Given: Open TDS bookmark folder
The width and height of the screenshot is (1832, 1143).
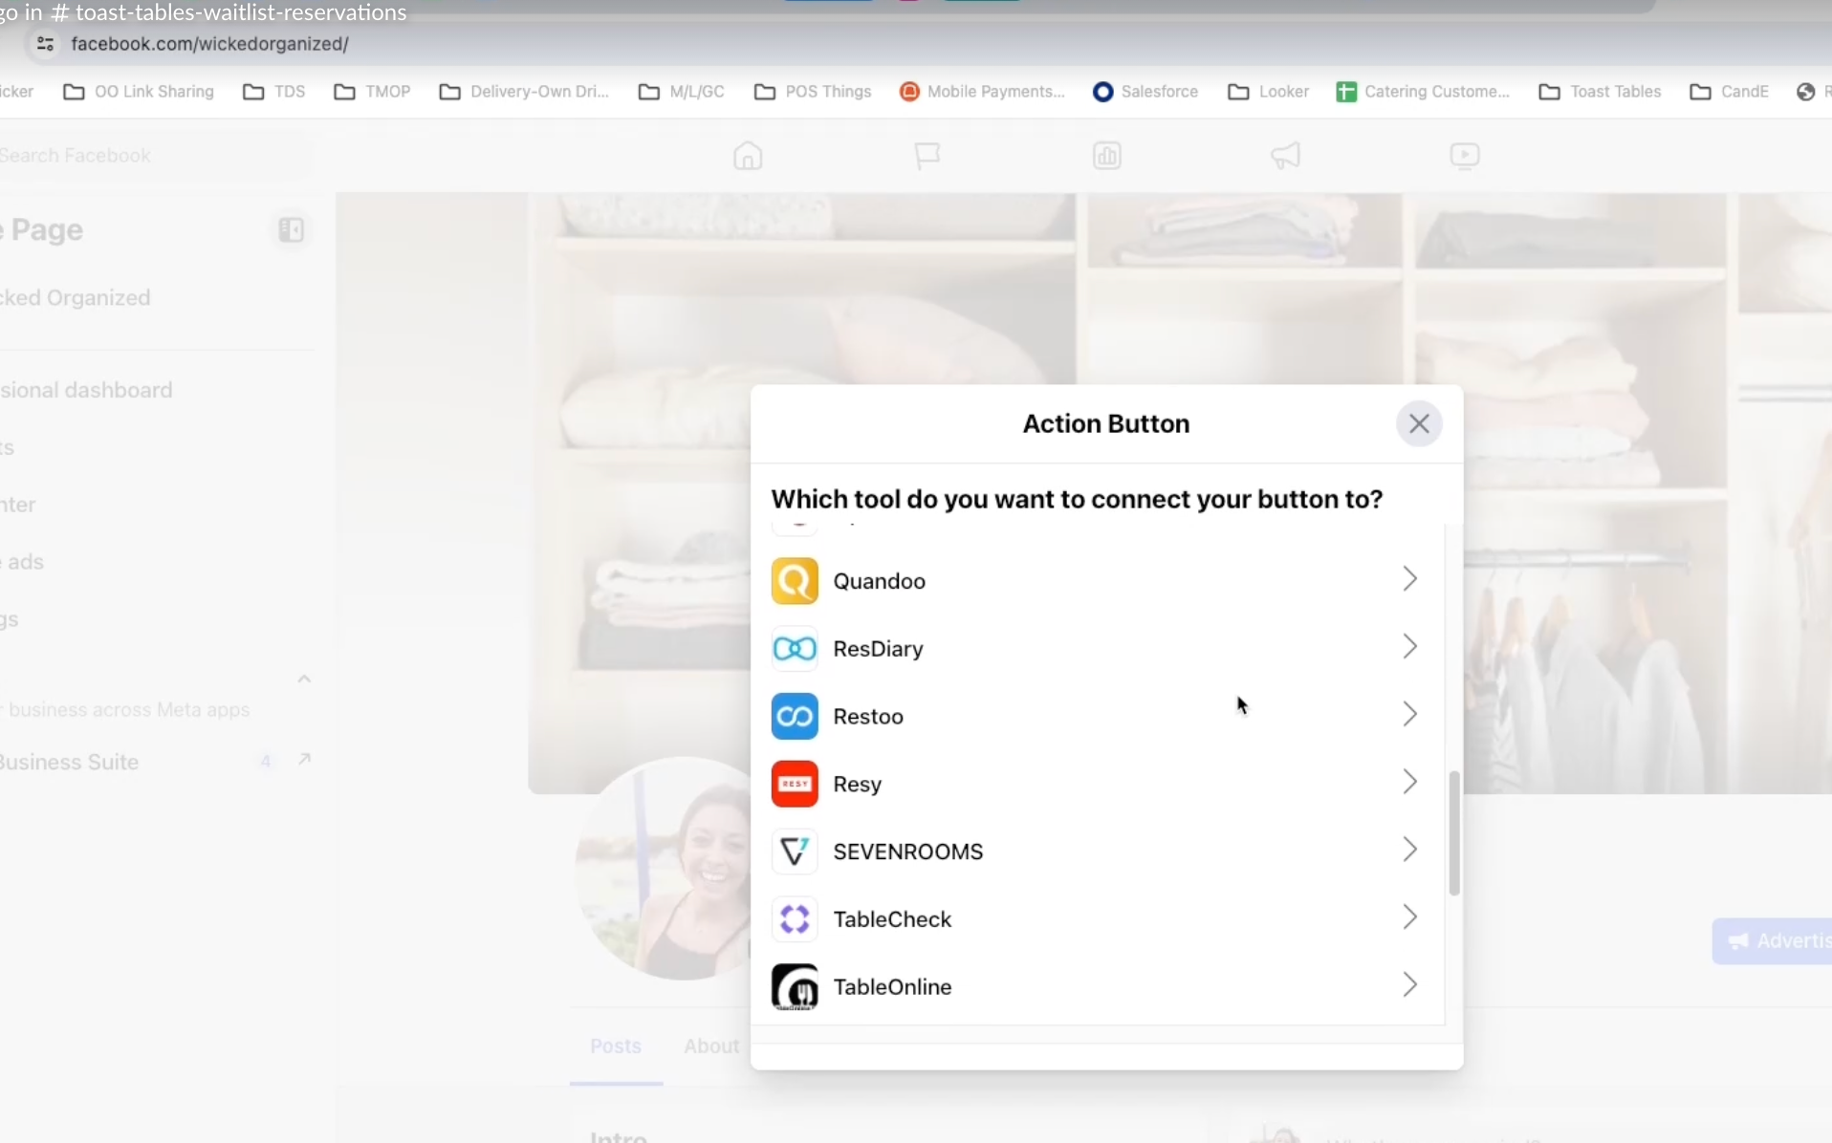Looking at the screenshot, I should (274, 92).
